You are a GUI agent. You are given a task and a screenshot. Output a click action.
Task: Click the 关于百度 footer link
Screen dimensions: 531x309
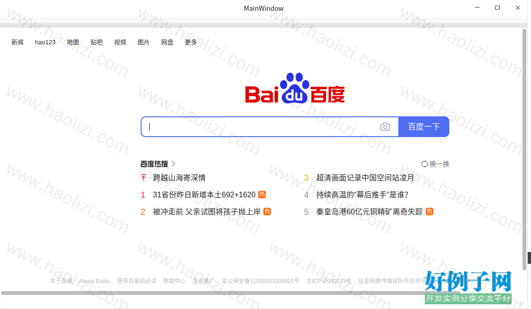click(61, 281)
